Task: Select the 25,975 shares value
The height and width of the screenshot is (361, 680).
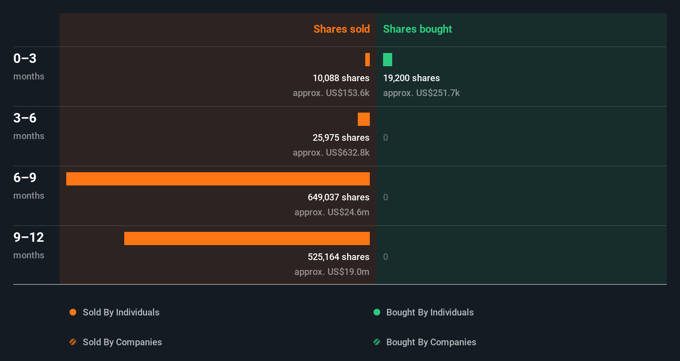Action: 341,137
